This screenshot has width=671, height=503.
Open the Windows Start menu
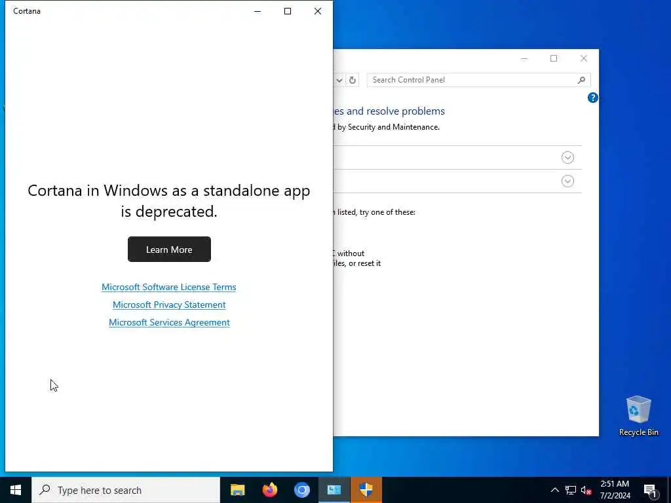point(16,490)
